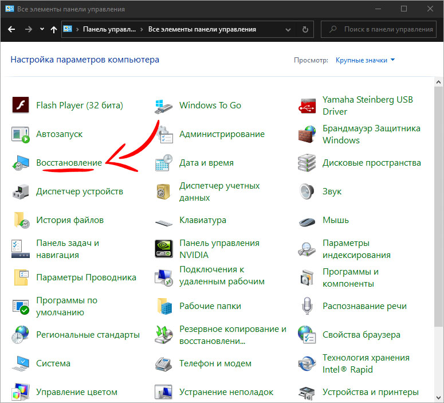Image resolution: width=444 pixels, height=403 pixels.
Task: Open the NVIDIA control panel icon
Action: (x=164, y=249)
